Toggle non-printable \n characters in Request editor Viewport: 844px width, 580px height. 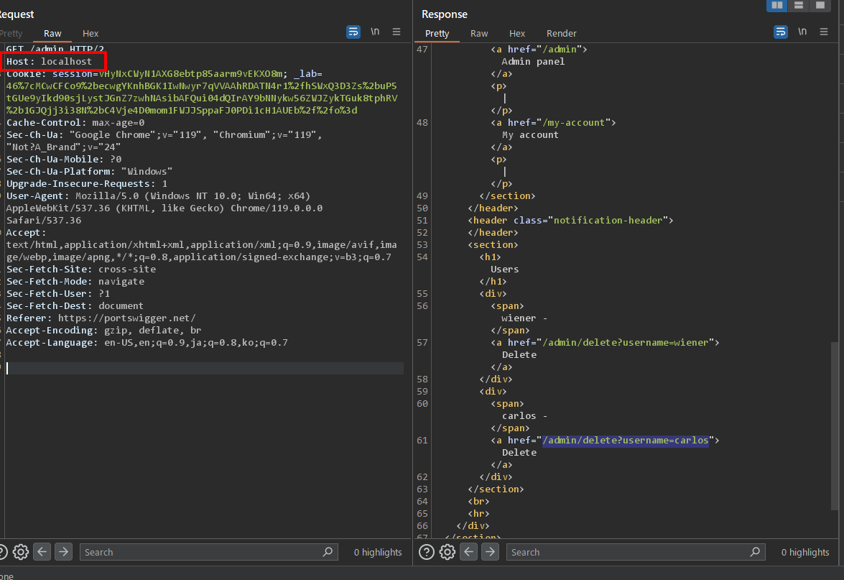375,32
